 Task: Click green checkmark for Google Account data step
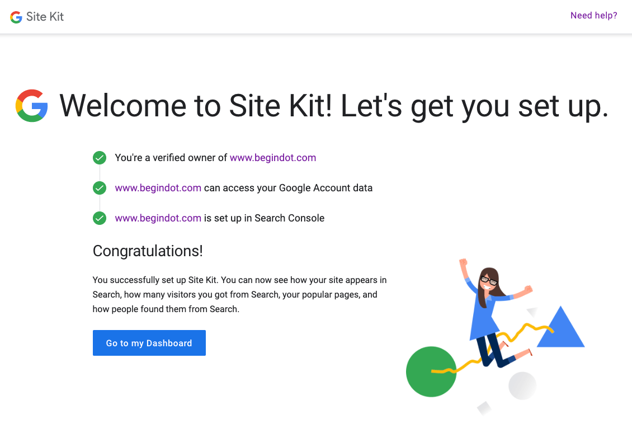click(x=100, y=188)
